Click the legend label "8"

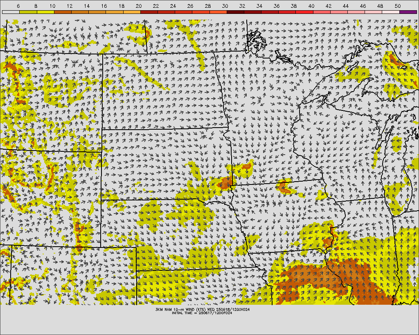(x=36, y=6)
